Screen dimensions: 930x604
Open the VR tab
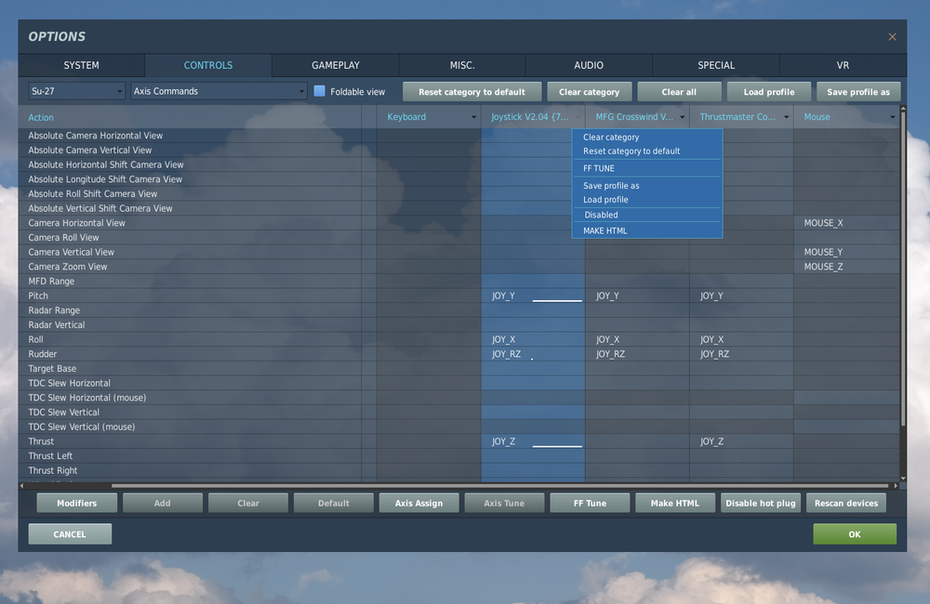pos(843,65)
